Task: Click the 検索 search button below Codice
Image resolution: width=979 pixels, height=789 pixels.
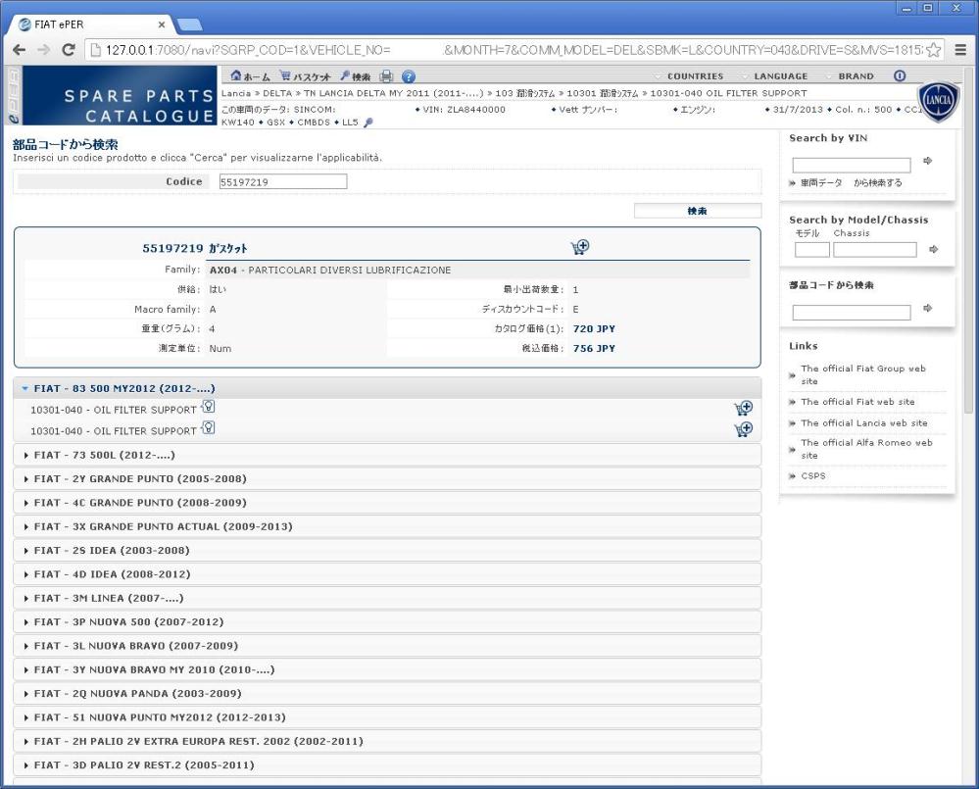Action: click(x=698, y=211)
